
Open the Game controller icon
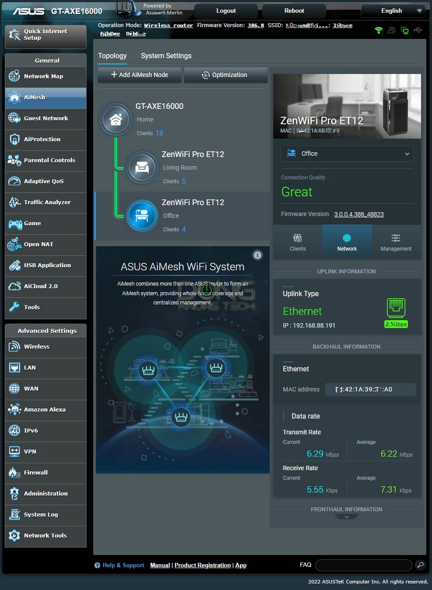tap(14, 223)
